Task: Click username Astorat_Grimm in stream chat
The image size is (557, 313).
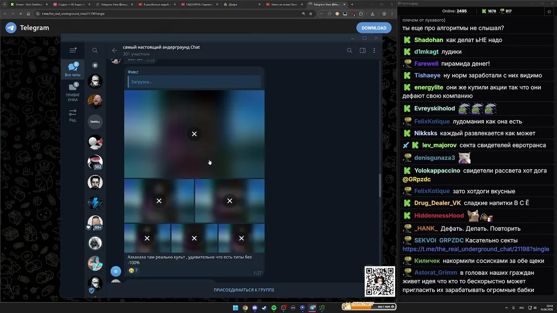Action: pyautogui.click(x=436, y=273)
